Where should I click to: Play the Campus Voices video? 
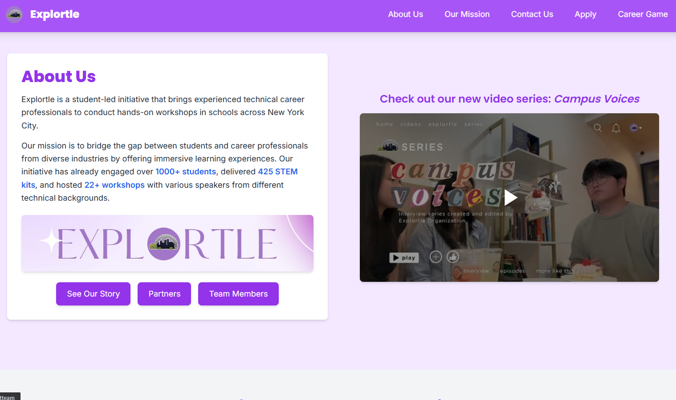[x=510, y=197]
